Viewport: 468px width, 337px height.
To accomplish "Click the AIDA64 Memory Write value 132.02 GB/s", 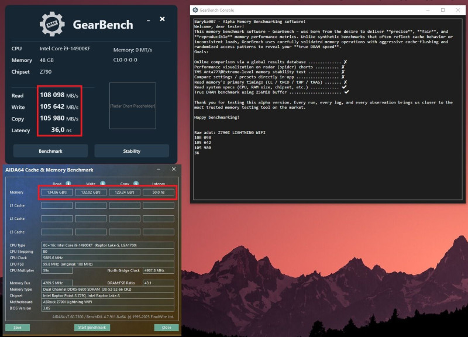I will click(x=91, y=192).
